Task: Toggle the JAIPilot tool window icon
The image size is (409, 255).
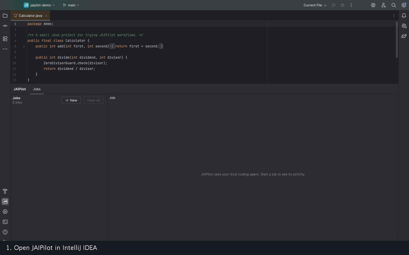Action: click(x=5, y=201)
